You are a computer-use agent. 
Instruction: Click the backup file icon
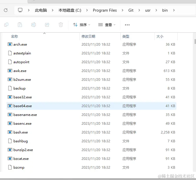coord(10,88)
